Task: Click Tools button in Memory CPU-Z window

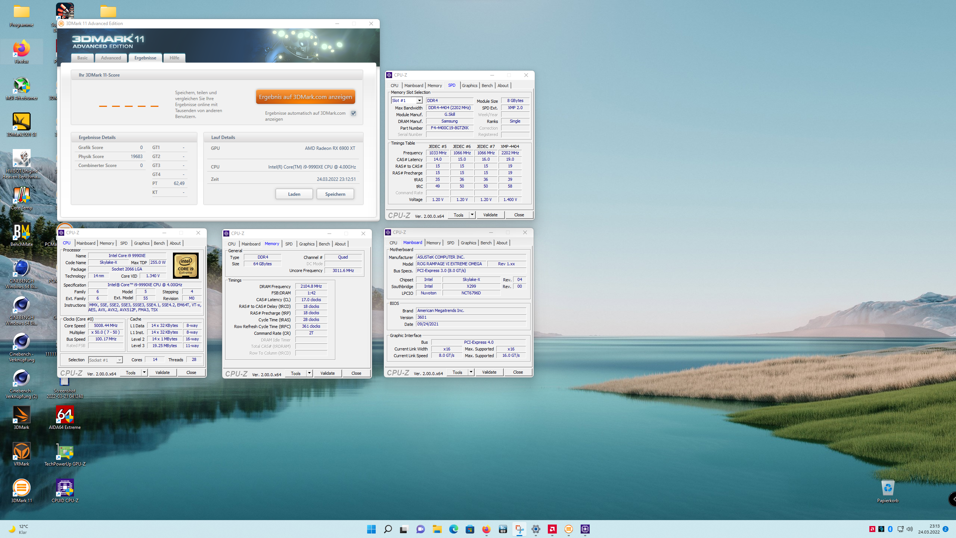Action: pos(296,373)
